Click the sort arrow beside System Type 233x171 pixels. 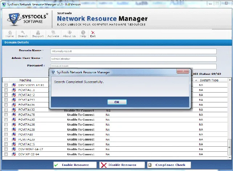[196, 80]
